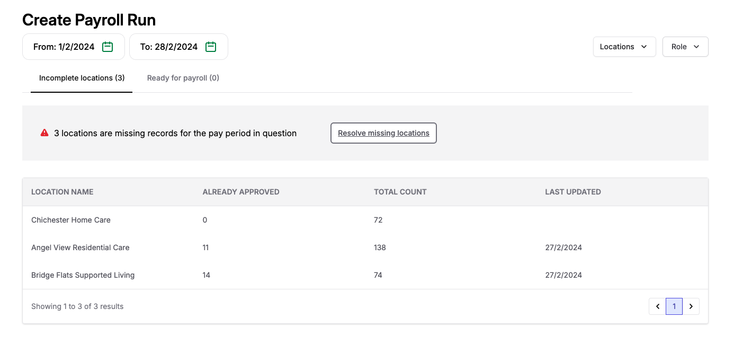Open the calendar for the To date

(x=178, y=47)
